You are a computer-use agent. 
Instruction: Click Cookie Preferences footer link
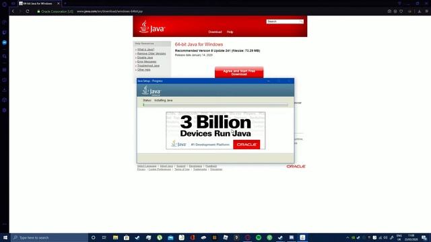[160, 169]
